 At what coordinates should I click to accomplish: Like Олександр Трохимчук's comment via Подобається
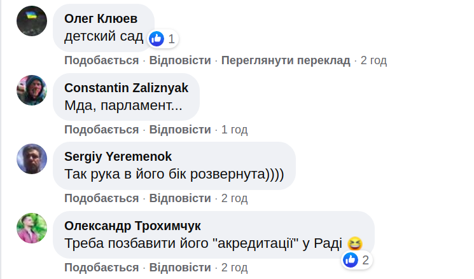pyautogui.click(x=101, y=268)
